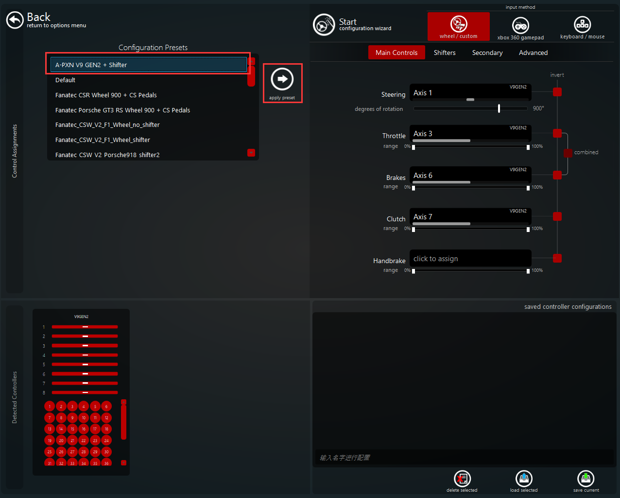Click 'return to options menu' text
Screen dimensions: 620x498
56,25
